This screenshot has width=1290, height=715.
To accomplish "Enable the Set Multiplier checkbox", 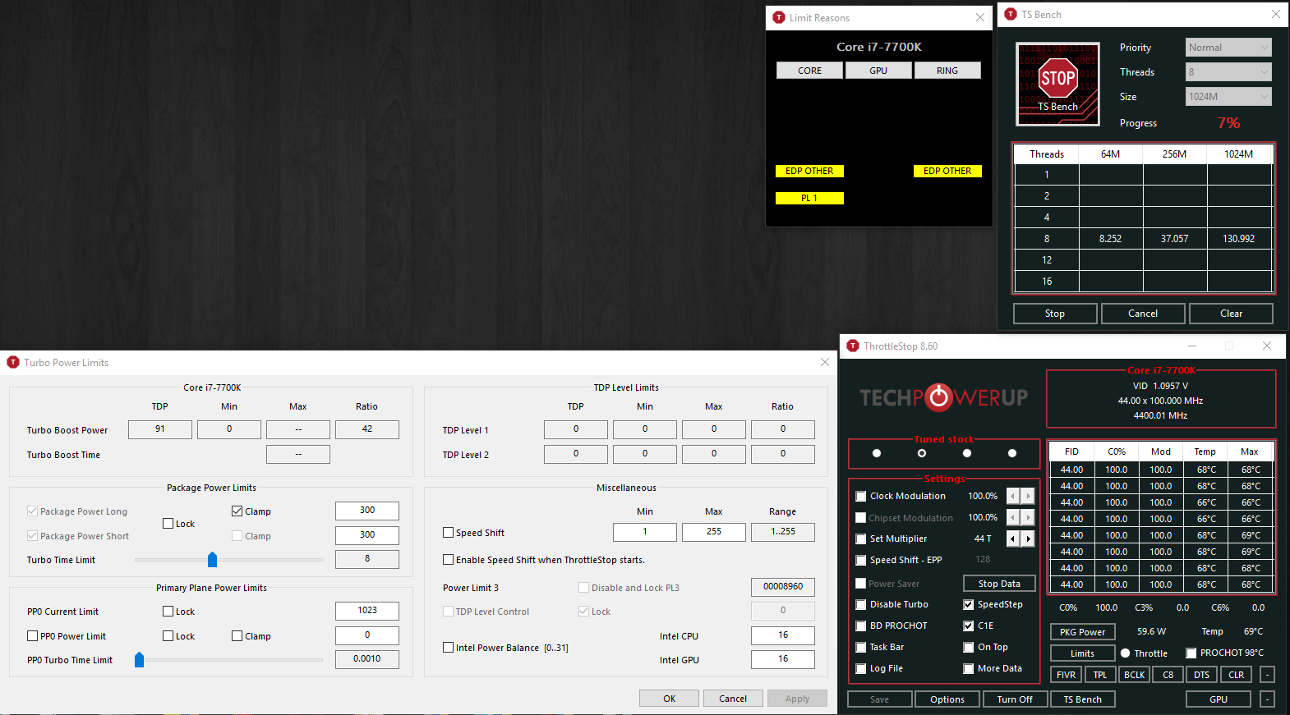I will tap(861, 539).
